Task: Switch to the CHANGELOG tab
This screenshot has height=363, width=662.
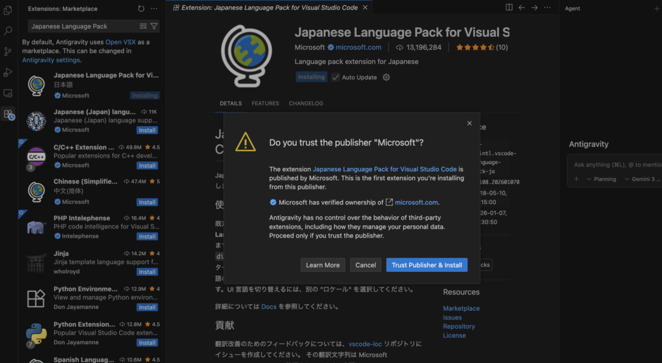Action: [306, 103]
